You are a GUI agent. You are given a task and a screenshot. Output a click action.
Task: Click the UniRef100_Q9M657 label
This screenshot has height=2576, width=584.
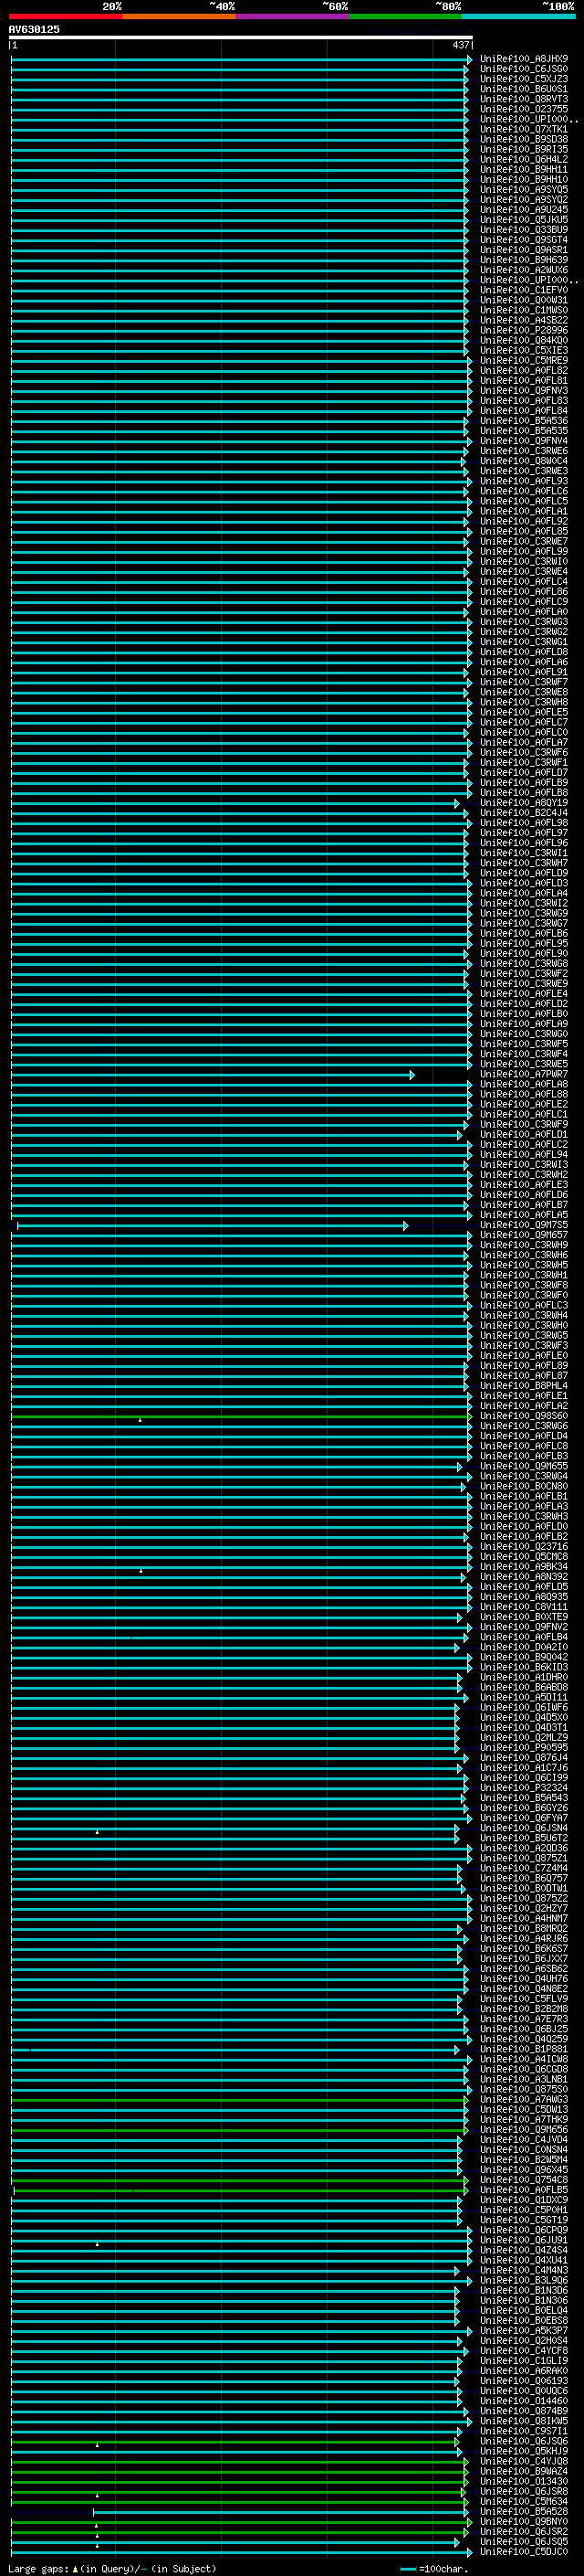[x=524, y=1235]
